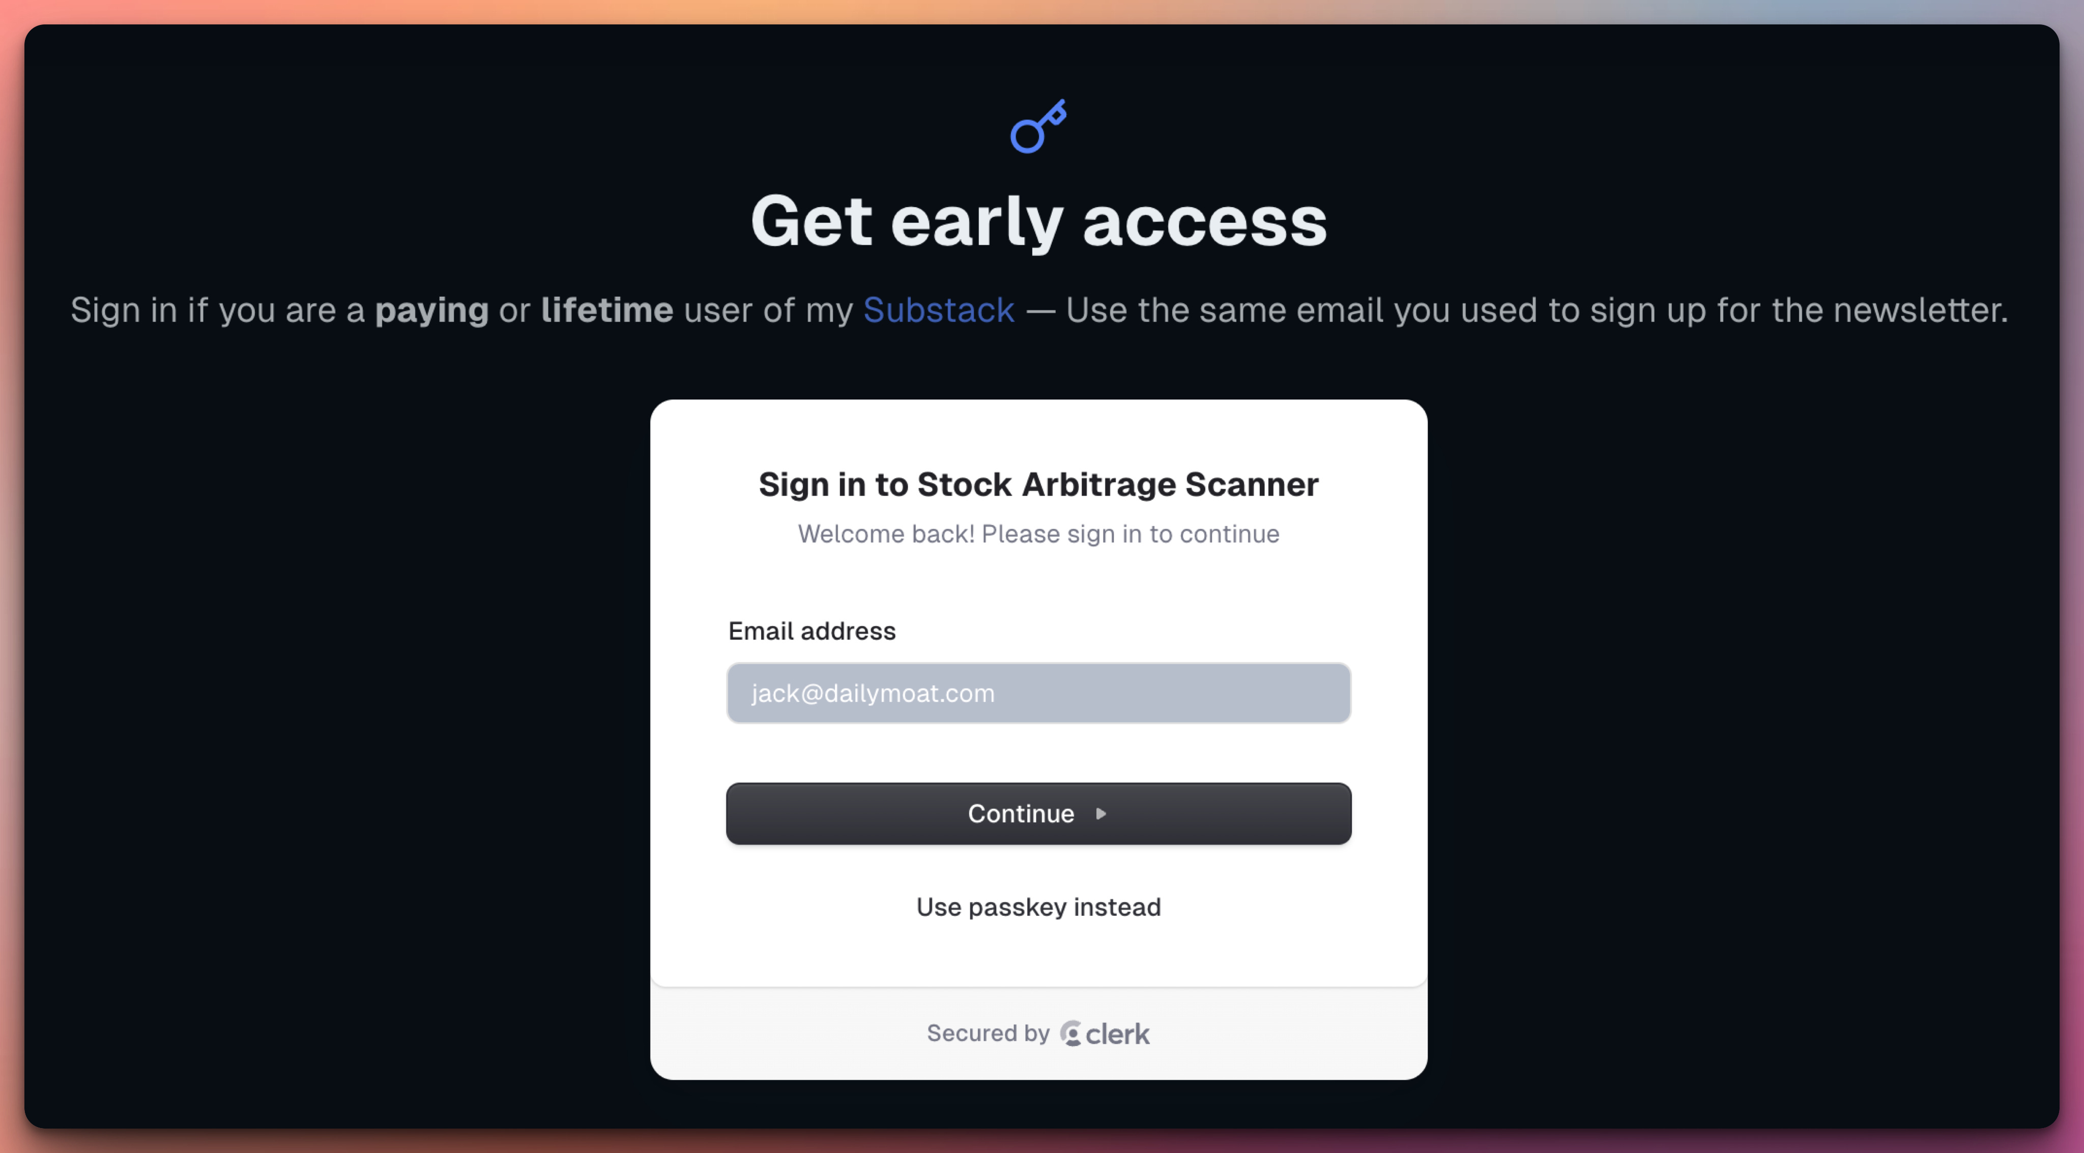
Task: Click the word Scanner in the card title
Action: 1252,485
